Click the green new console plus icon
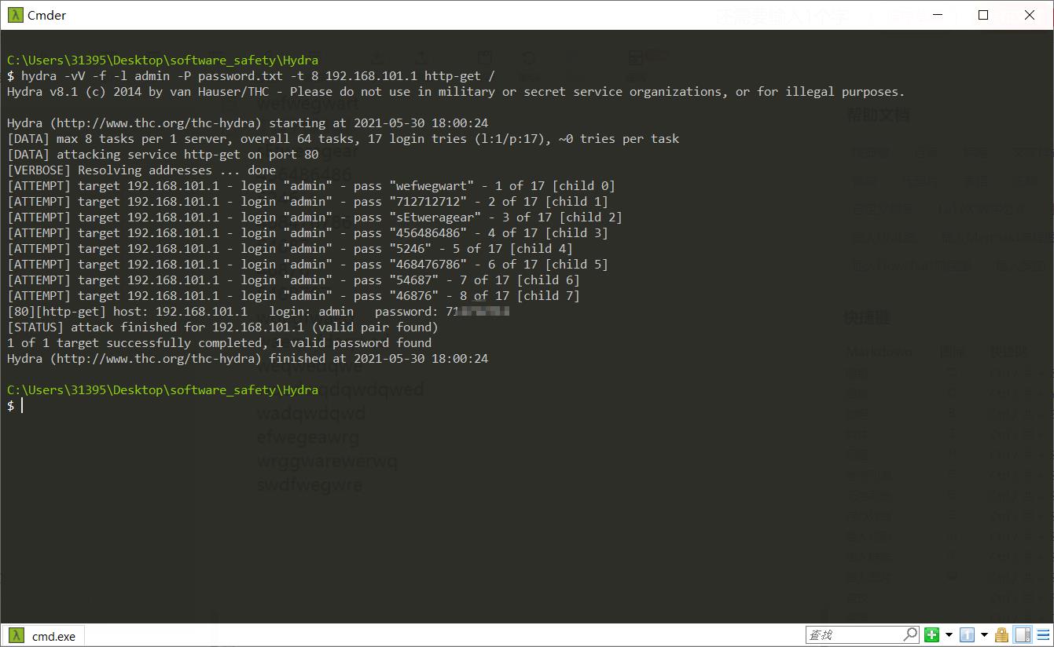Viewport: 1054px width, 647px height. 932,634
